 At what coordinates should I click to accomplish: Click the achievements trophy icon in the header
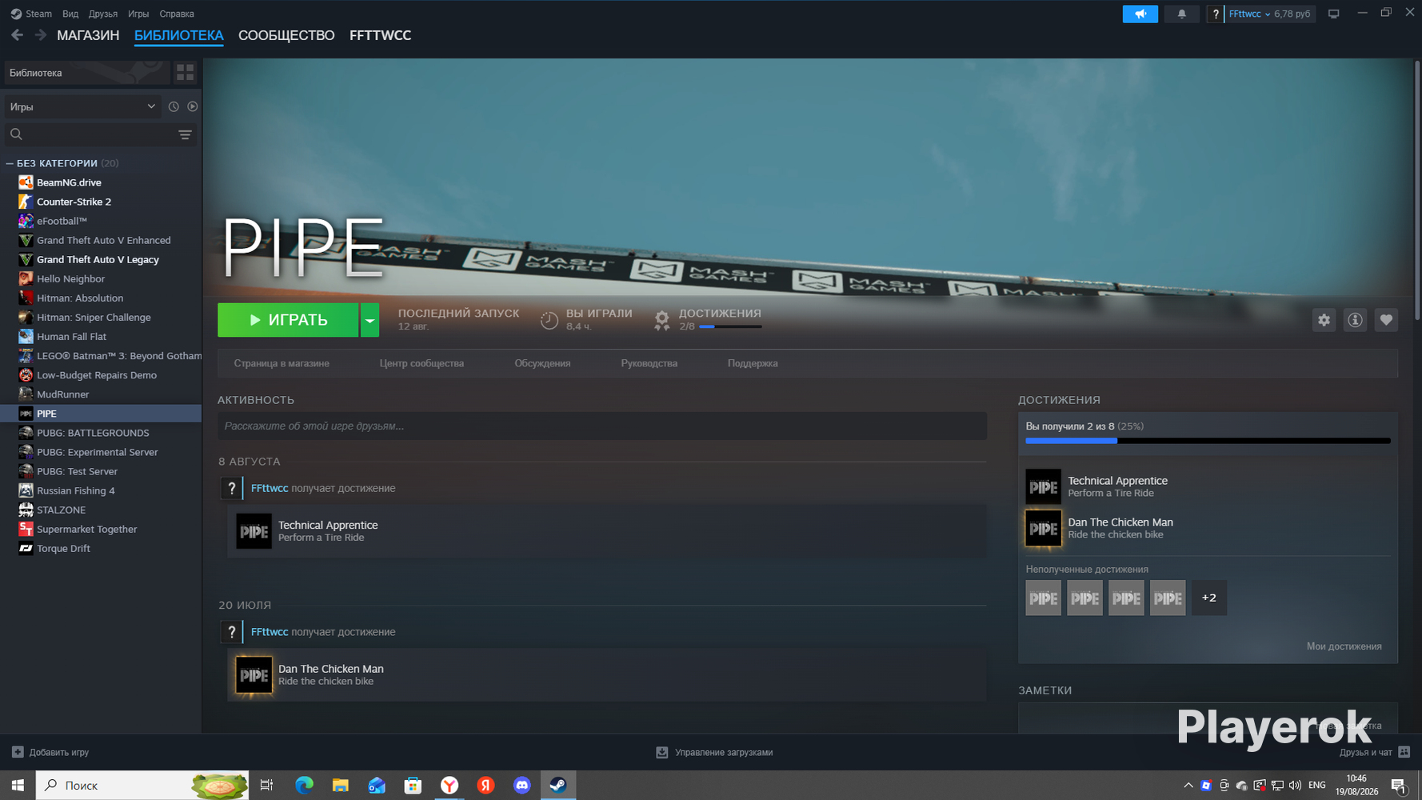point(662,320)
